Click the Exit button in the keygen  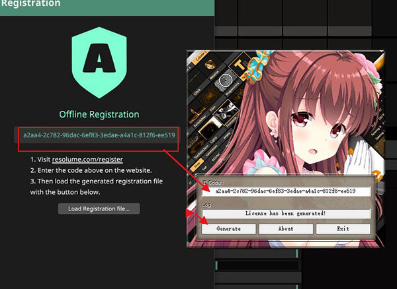pyautogui.click(x=343, y=229)
